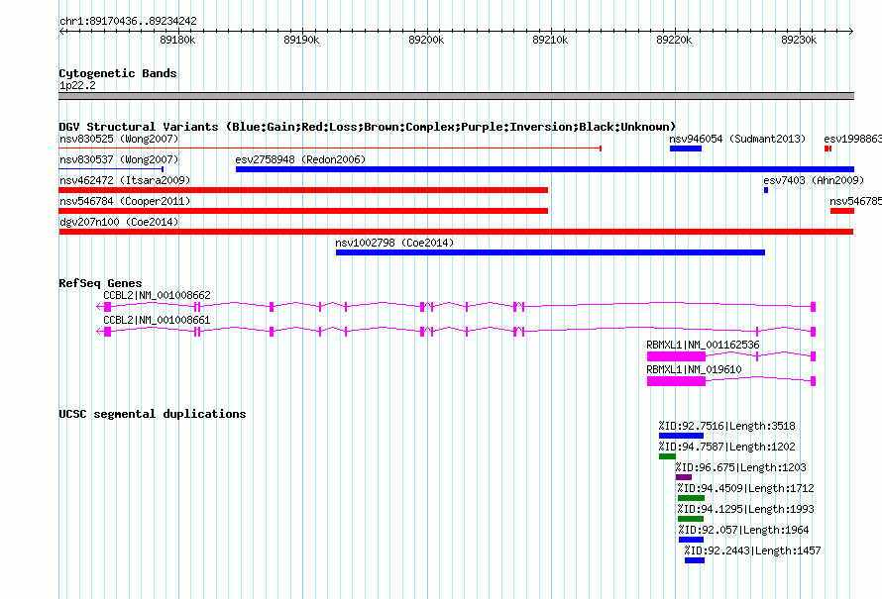Click the nsv946054 (Sudmant2013) blue bar
Screen dimensions: 882x599
tap(686, 149)
